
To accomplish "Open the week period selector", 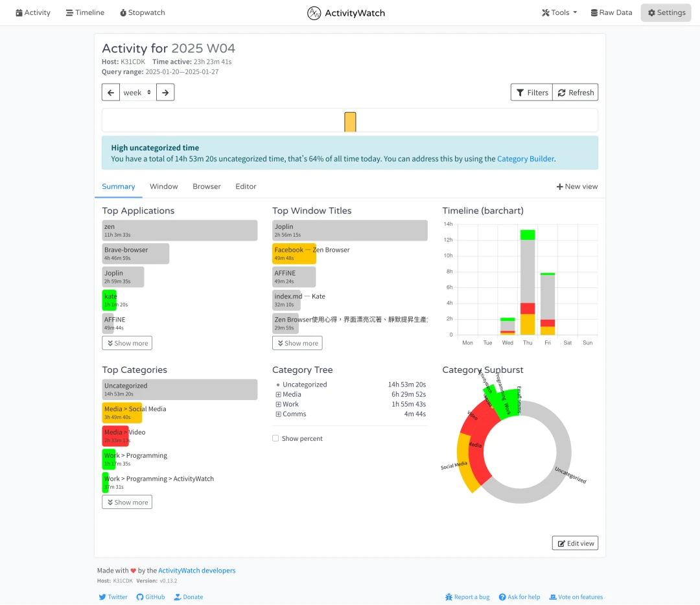I will pos(137,93).
